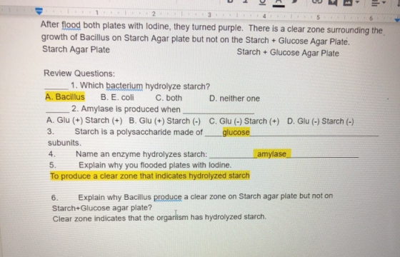Click text "Starch is a polysaccharide made of"
Image resolution: width=400 pixels, height=257 pixels.
coord(139,132)
